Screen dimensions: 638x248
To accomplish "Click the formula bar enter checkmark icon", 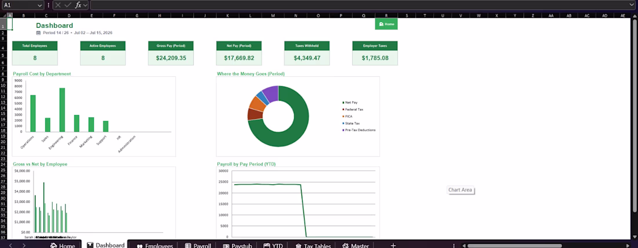I will coord(67,5).
